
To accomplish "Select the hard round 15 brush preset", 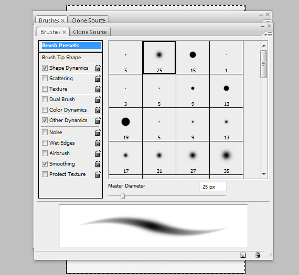I will click(193, 57).
